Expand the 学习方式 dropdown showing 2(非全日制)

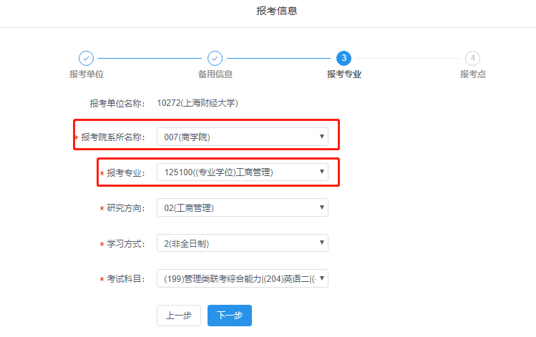pyautogui.click(x=242, y=243)
